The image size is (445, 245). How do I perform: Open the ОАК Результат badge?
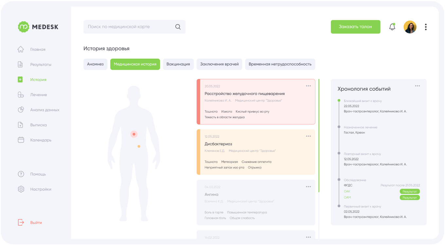(x=410, y=191)
